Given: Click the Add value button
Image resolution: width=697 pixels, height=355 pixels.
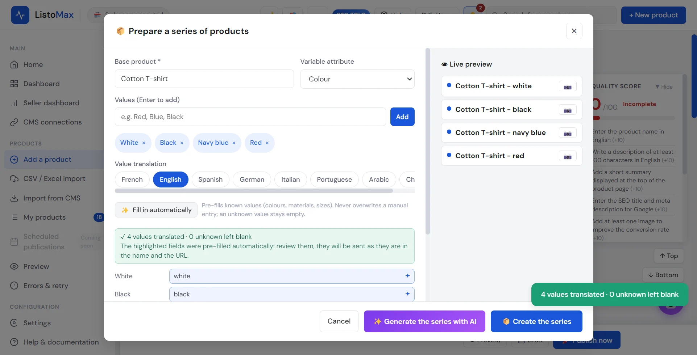Looking at the screenshot, I should tap(402, 117).
